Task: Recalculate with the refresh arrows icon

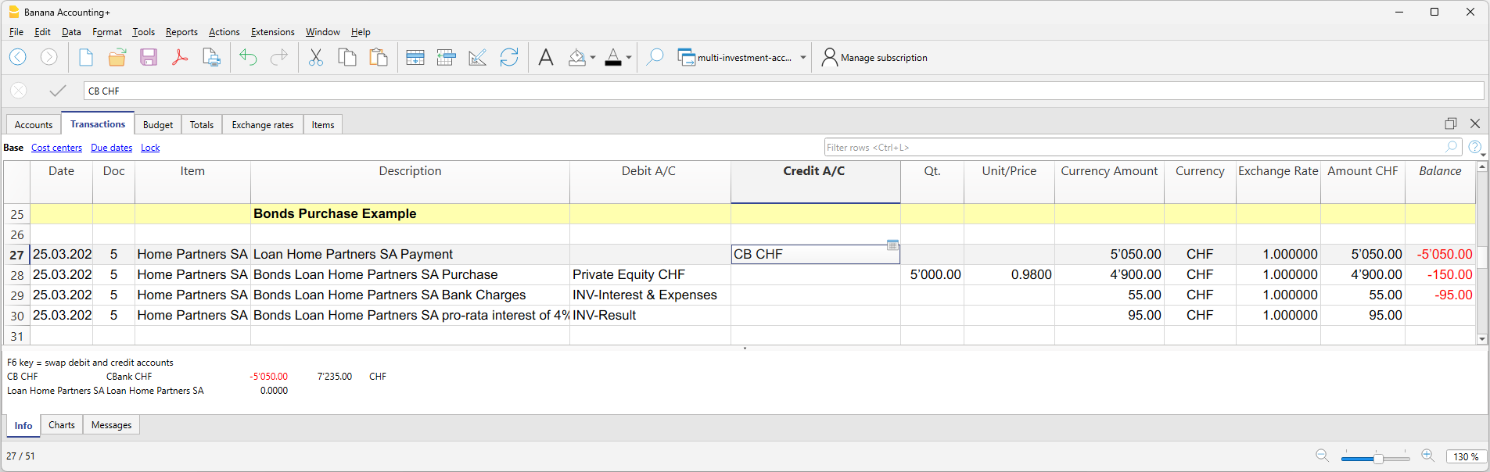Action: (509, 57)
